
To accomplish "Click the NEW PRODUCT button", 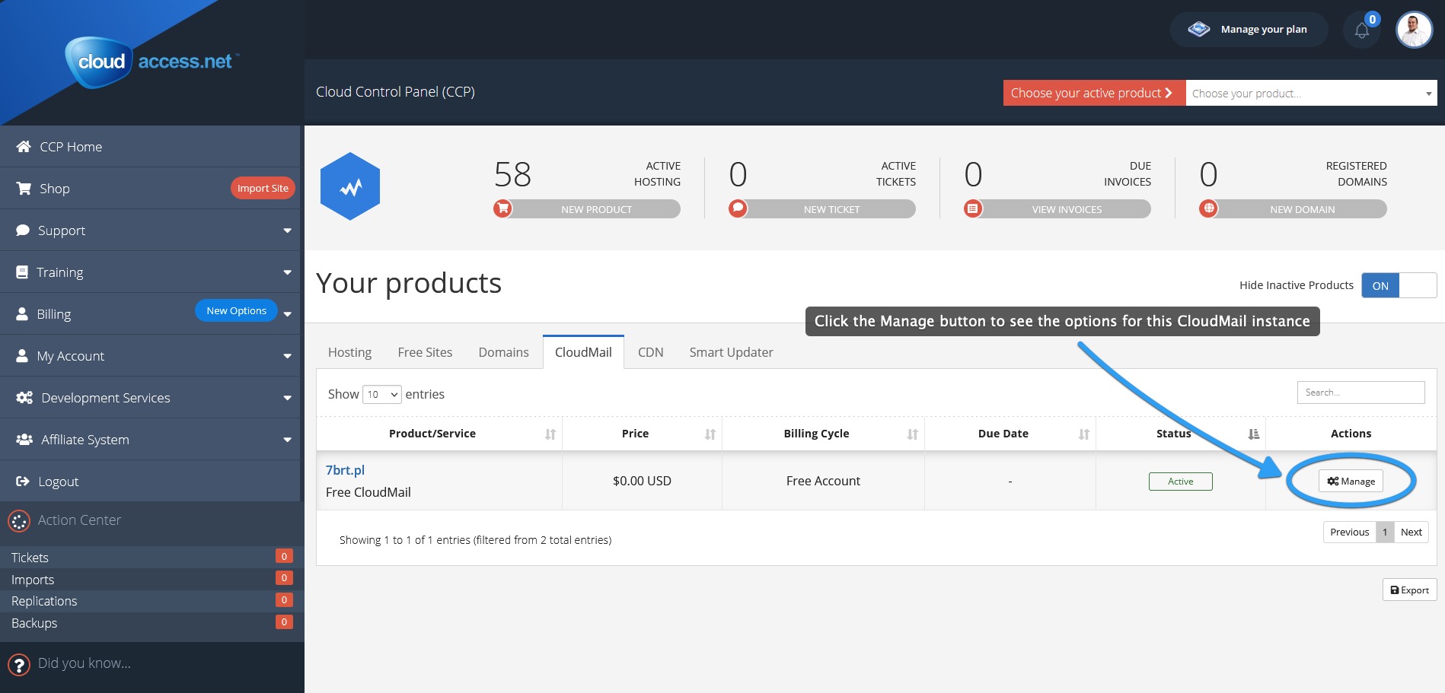I will tap(587, 208).
